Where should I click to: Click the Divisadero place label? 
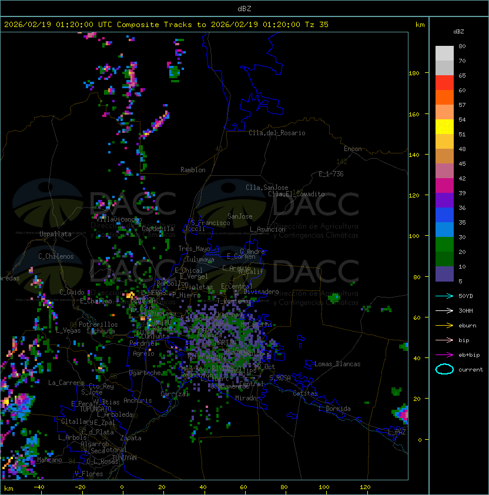point(262,292)
